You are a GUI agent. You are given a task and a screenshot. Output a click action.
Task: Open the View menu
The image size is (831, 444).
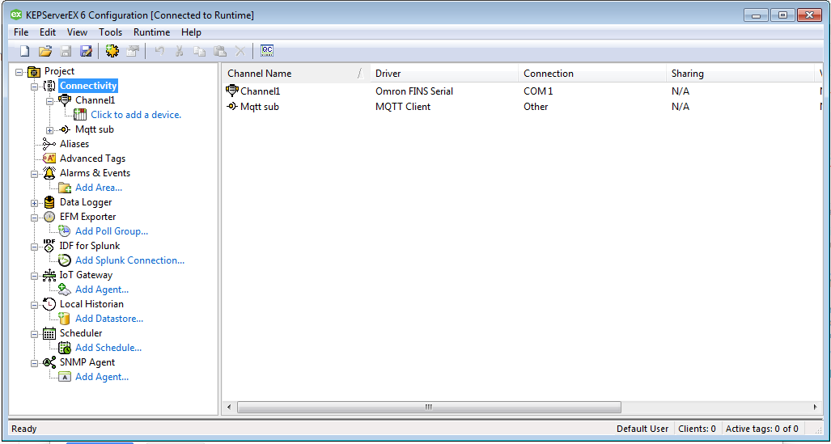[78, 32]
